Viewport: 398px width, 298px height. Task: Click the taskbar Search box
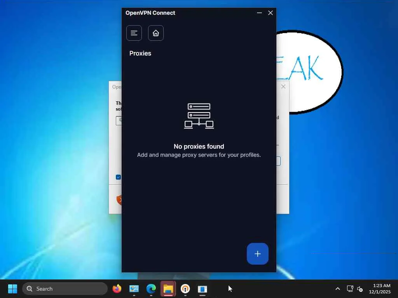[x=65, y=289]
